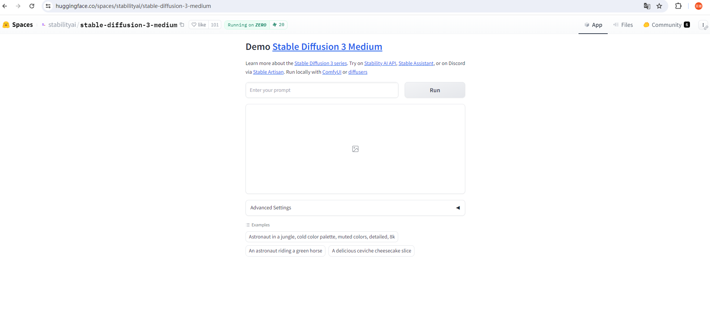Open the Stable Diffusion 3 Medium link
This screenshot has width=710, height=325.
327,47
